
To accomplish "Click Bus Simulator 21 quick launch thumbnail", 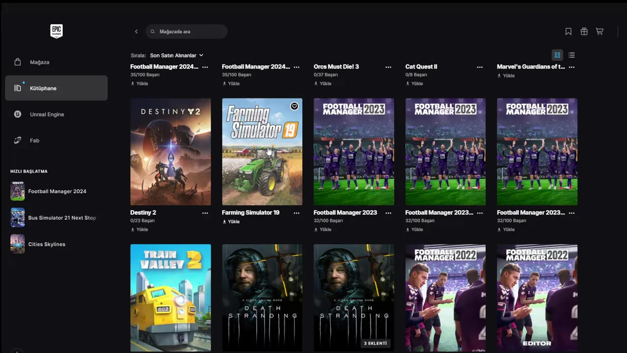I will [x=18, y=218].
